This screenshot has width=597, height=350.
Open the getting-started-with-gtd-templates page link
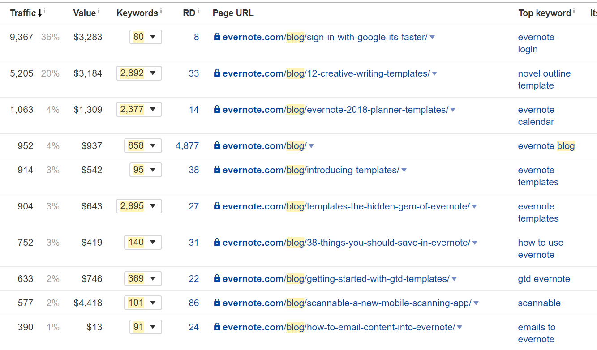tap(336, 279)
